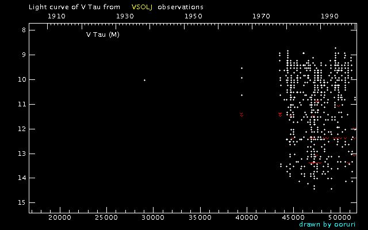Click magnitude 11 axis label
The image size is (368, 230).
click(x=22, y=104)
